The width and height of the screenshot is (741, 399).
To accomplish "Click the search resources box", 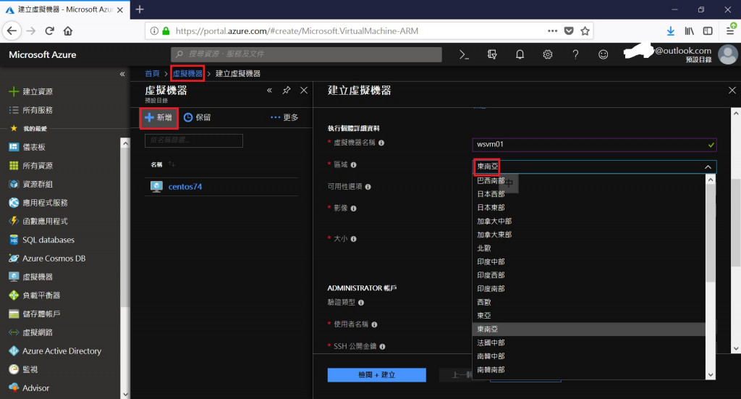I will [x=306, y=54].
